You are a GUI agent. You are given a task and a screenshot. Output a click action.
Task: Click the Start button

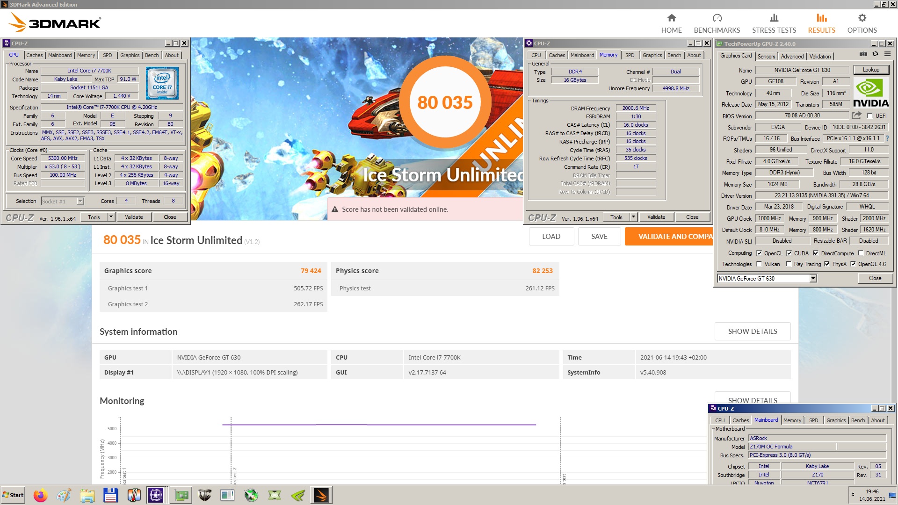pyautogui.click(x=13, y=495)
